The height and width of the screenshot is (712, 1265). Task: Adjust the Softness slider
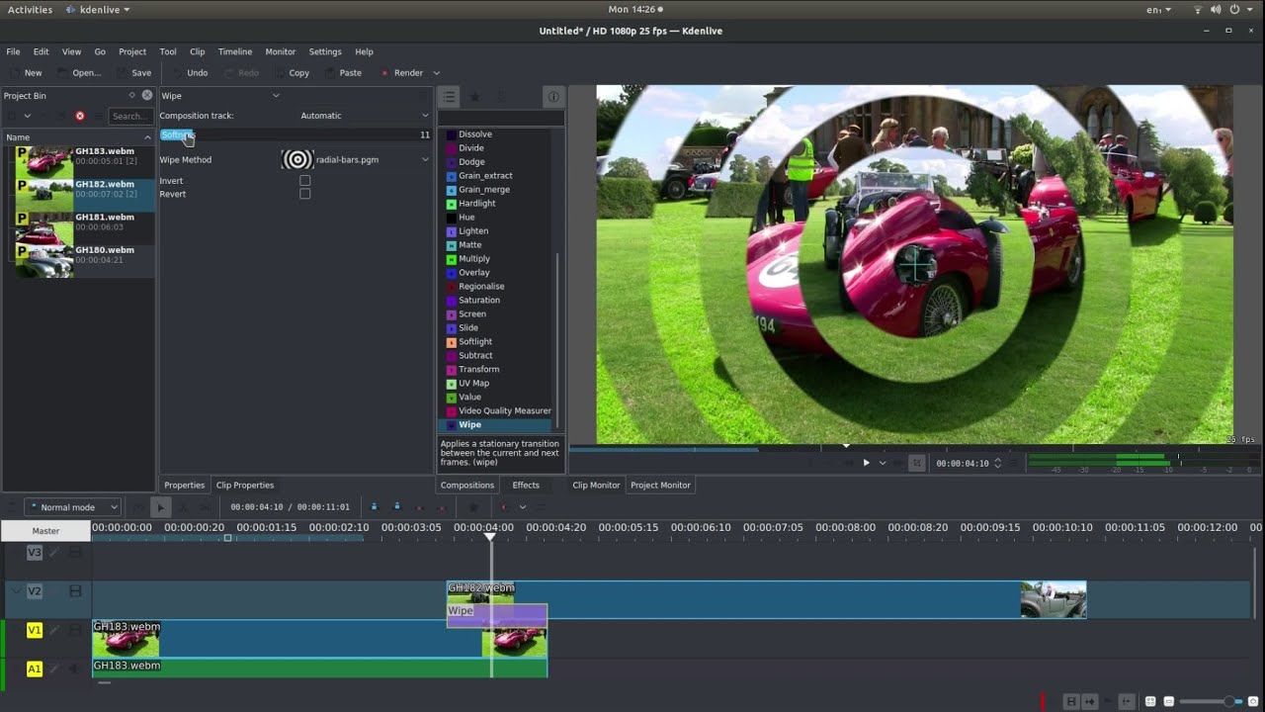click(x=295, y=134)
